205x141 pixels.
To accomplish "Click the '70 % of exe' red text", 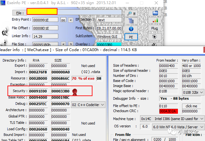I will 83,78.
